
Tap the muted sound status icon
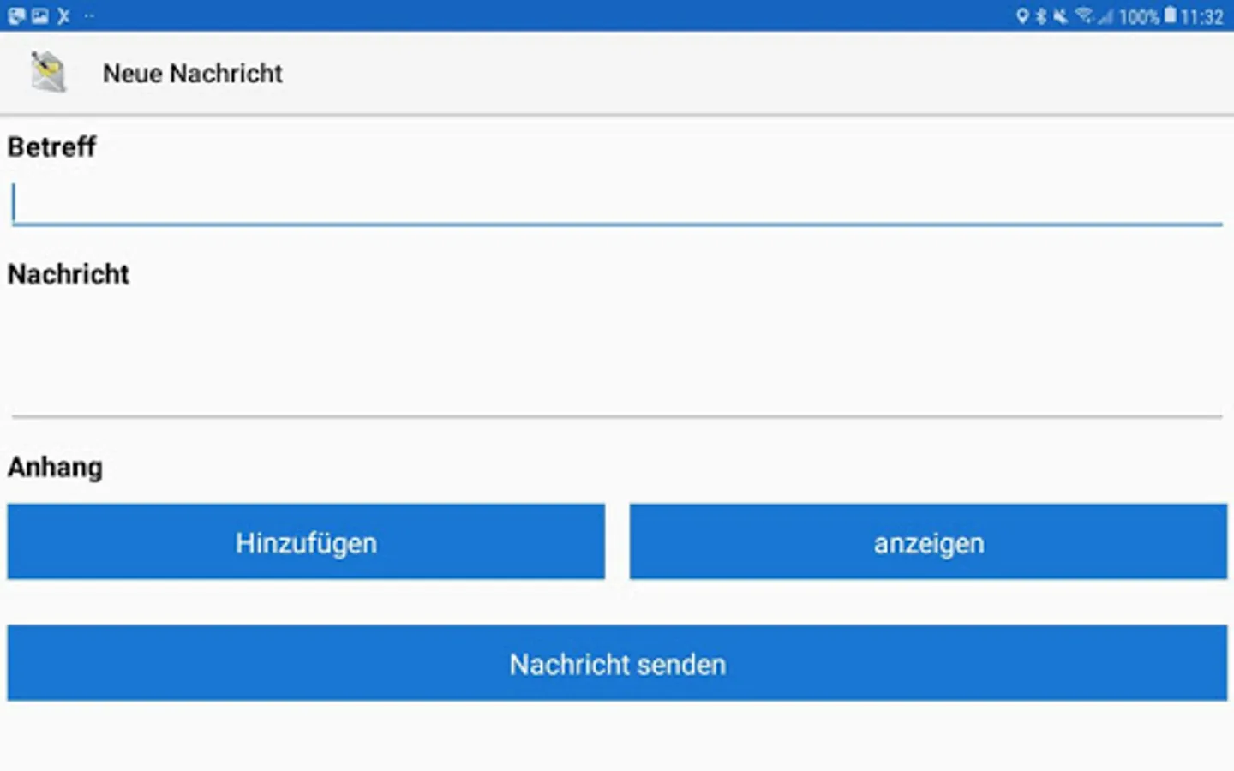click(x=1061, y=16)
